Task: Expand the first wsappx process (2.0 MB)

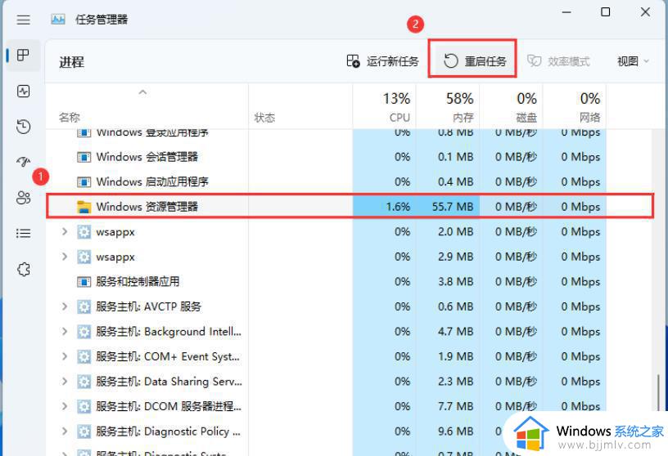Action: (65, 232)
